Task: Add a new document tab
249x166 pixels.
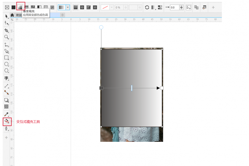Action: pyautogui.click(x=62, y=15)
